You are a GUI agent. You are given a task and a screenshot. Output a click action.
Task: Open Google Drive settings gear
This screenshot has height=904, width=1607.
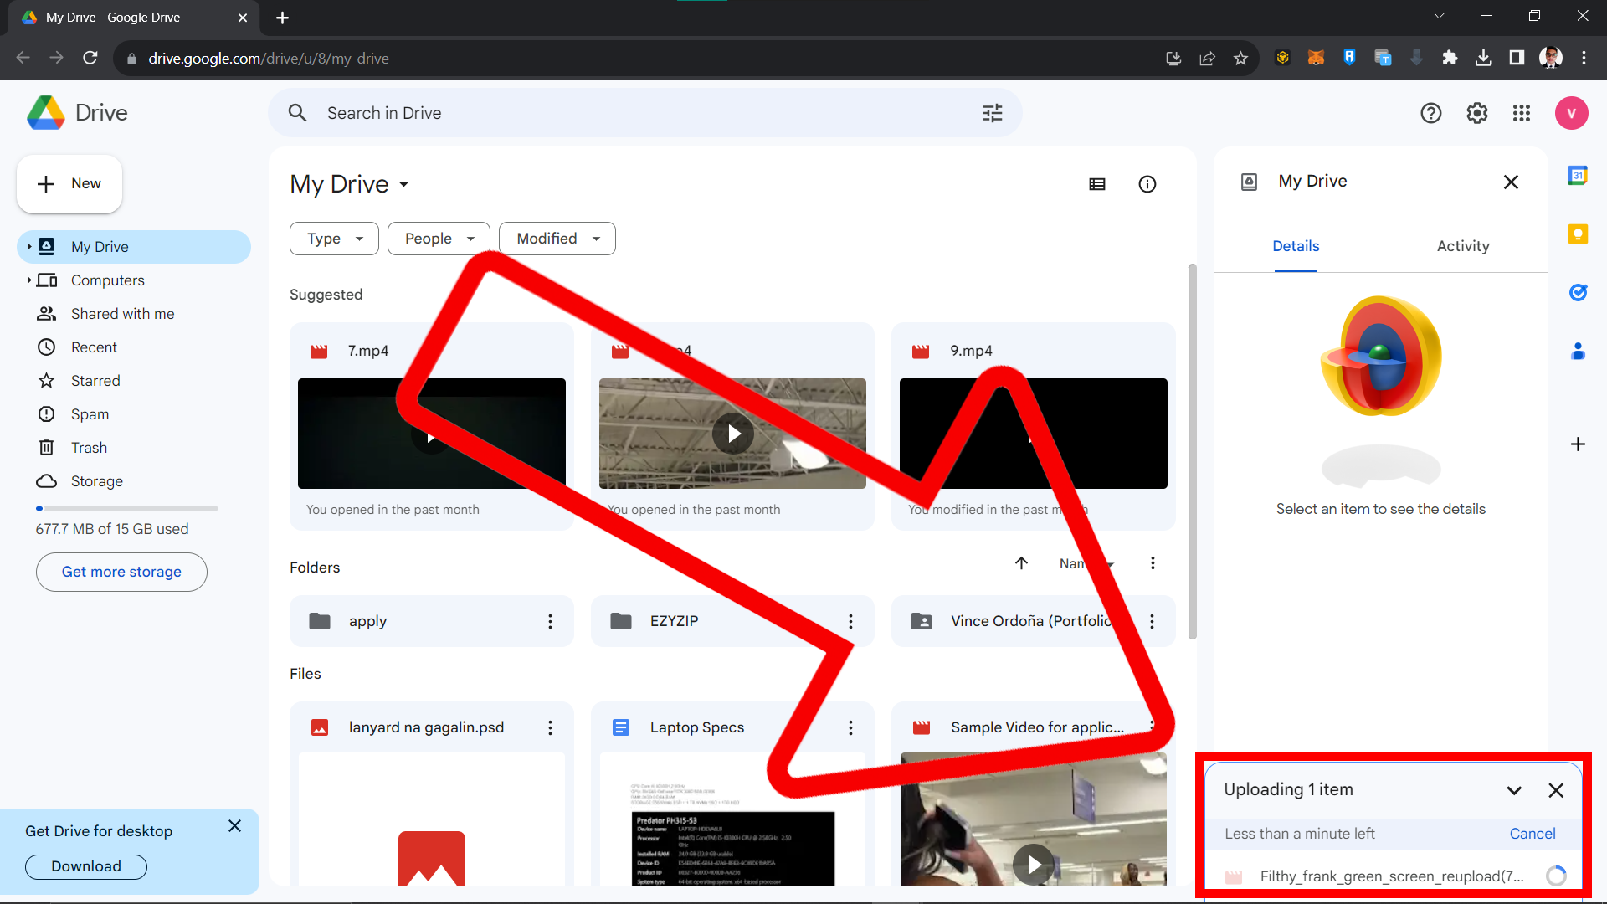click(1476, 113)
